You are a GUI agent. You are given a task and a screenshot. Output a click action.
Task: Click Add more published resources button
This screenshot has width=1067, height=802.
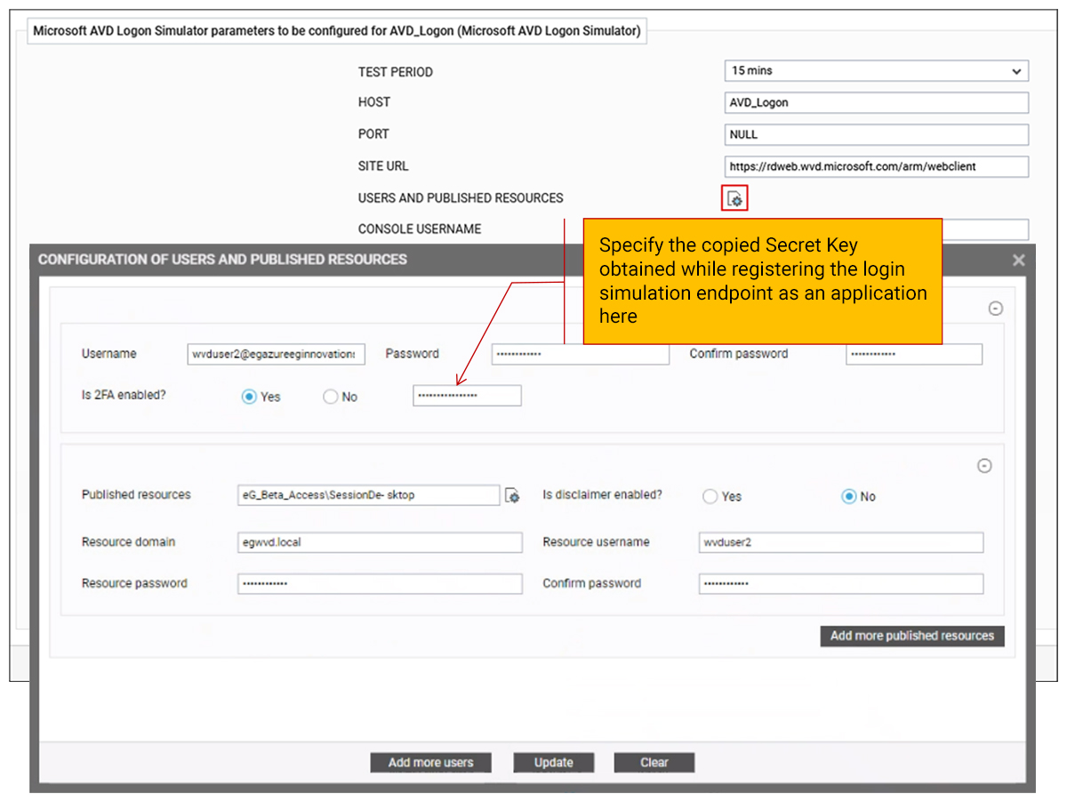click(911, 636)
